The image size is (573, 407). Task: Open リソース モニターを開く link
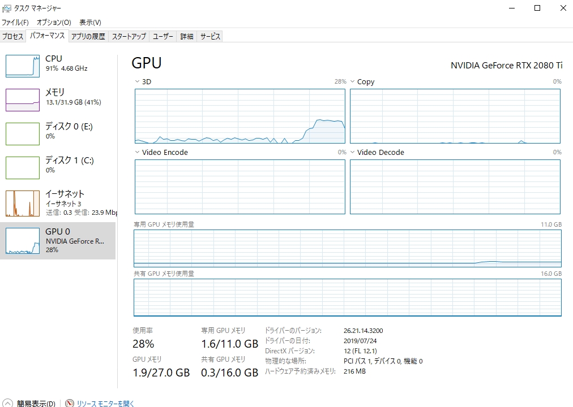[x=105, y=404]
